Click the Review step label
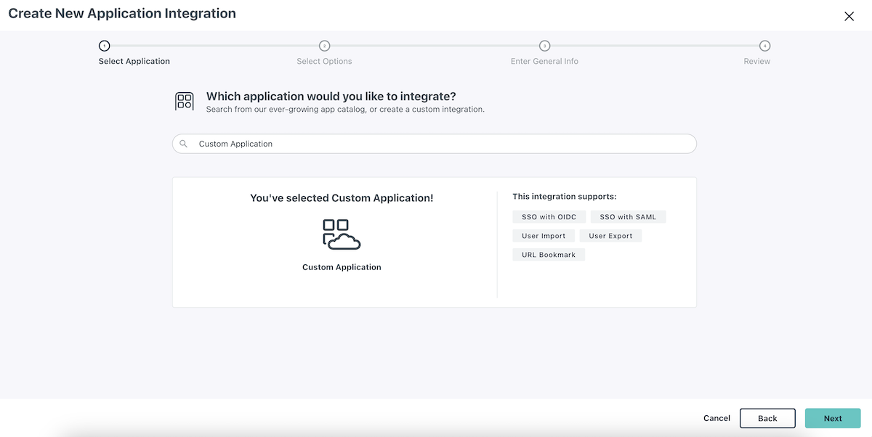The image size is (872, 437). click(x=756, y=62)
